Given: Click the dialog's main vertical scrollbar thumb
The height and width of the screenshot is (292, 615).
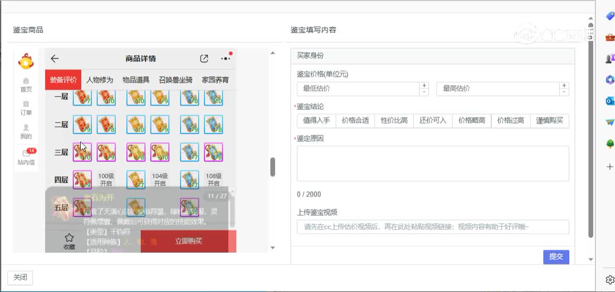Looking at the screenshot, I should [x=591, y=130].
